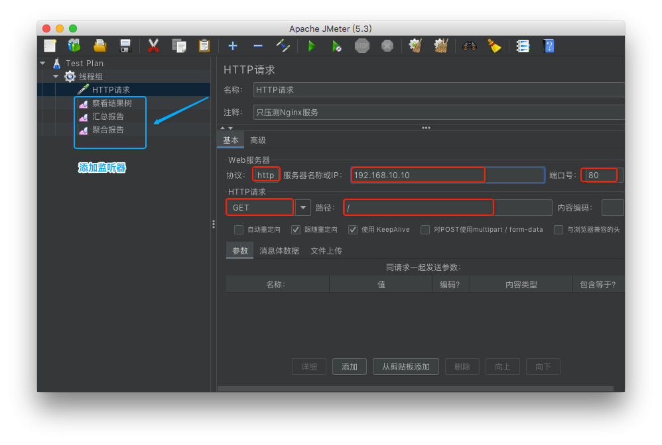The image size is (662, 445).
Task: Click the Stop sign toolbar icon
Action: [x=362, y=46]
